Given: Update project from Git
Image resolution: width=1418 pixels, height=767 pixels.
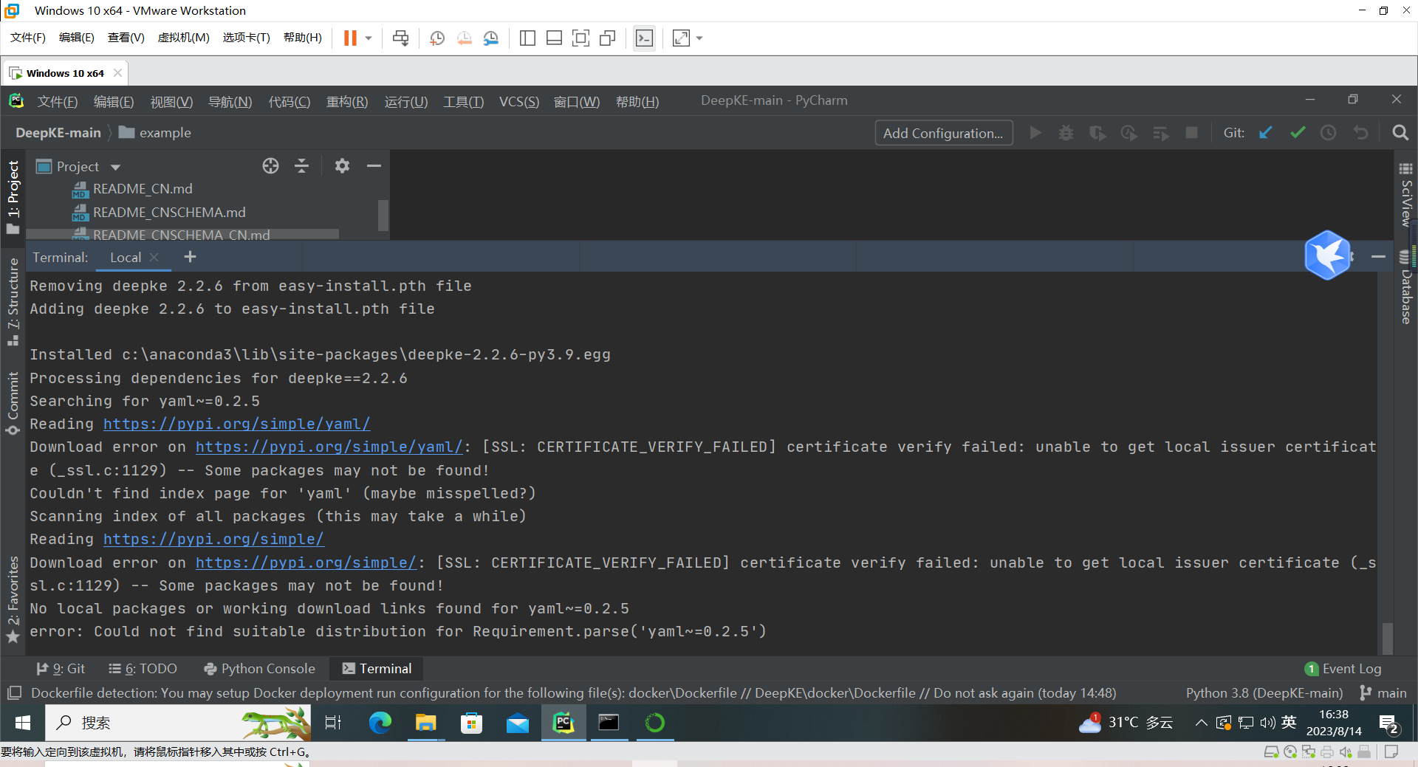Looking at the screenshot, I should [1265, 133].
